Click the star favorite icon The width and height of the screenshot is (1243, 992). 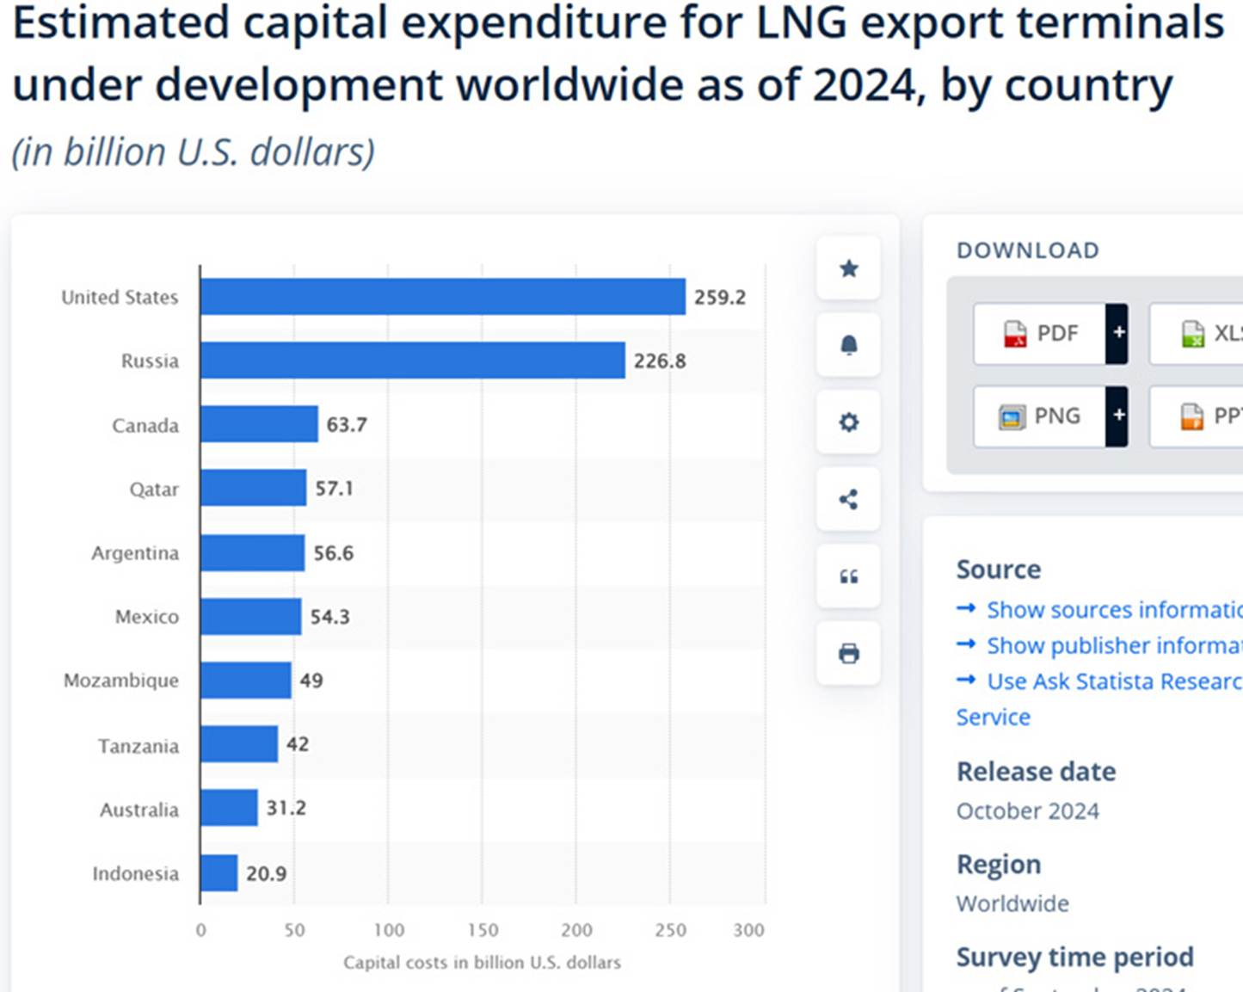[x=848, y=268]
